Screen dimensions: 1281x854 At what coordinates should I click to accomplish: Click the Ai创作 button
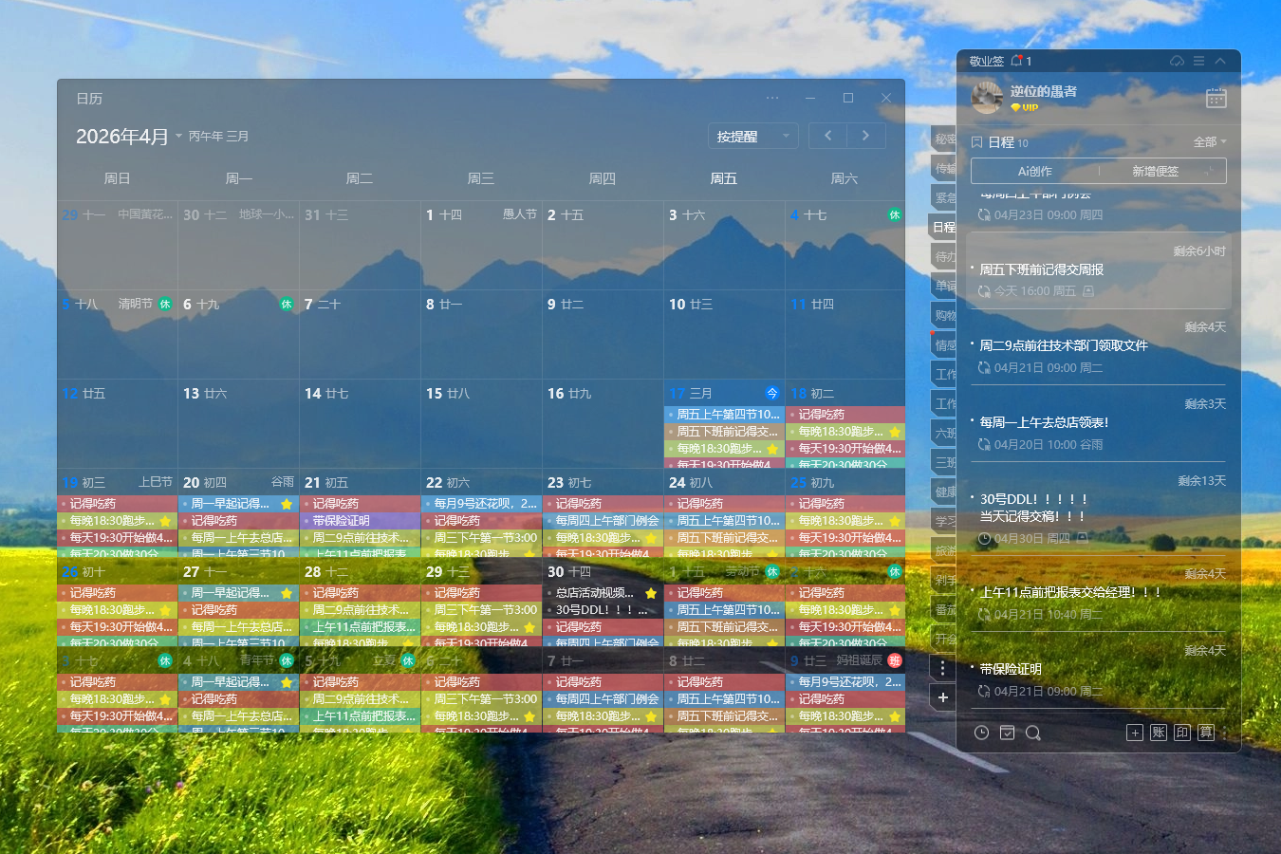click(x=1034, y=171)
